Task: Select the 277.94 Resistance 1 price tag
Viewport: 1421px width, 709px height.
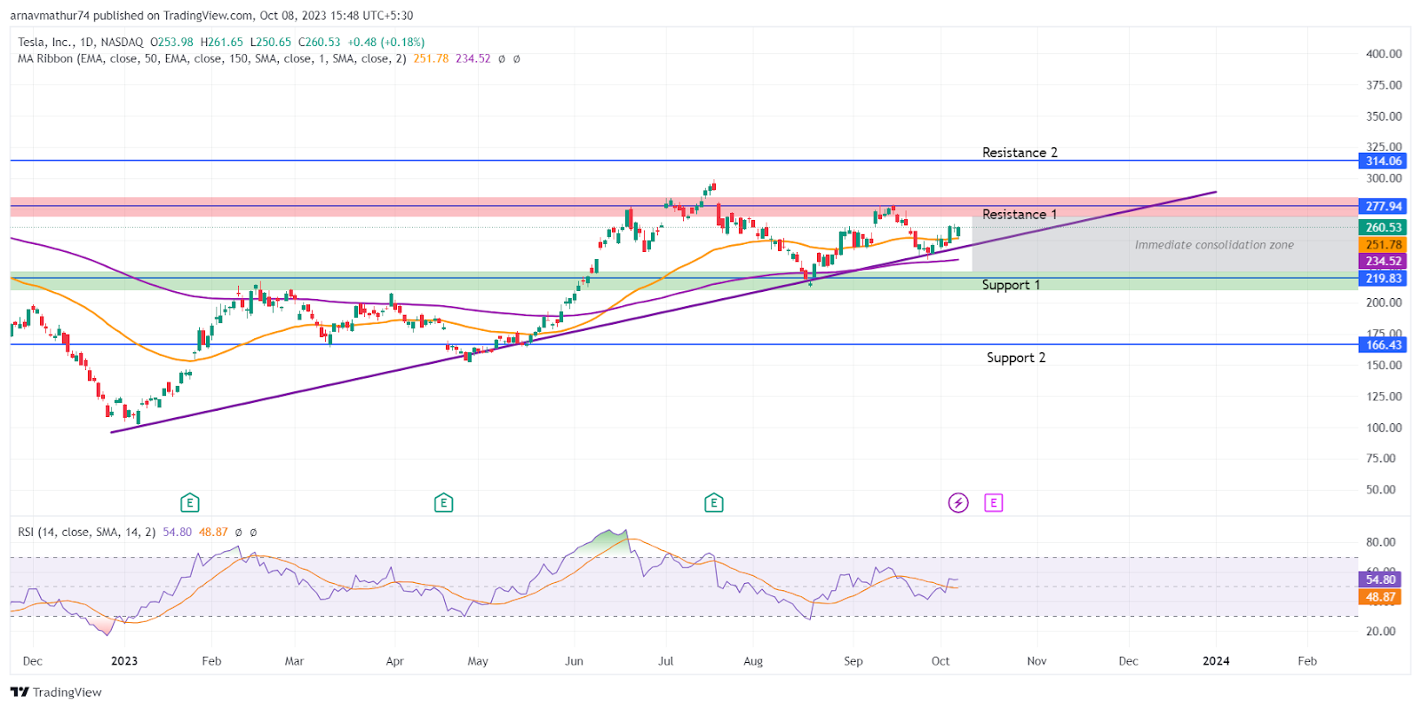Action: (x=1383, y=206)
